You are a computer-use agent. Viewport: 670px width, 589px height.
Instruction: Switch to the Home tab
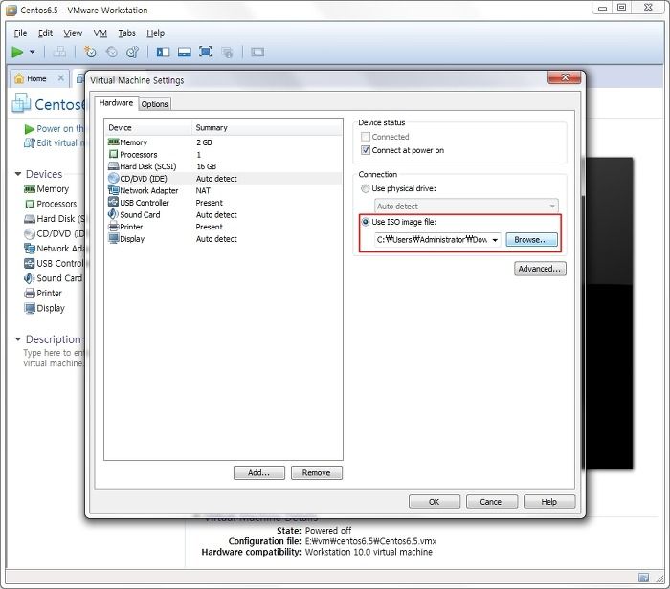36,78
